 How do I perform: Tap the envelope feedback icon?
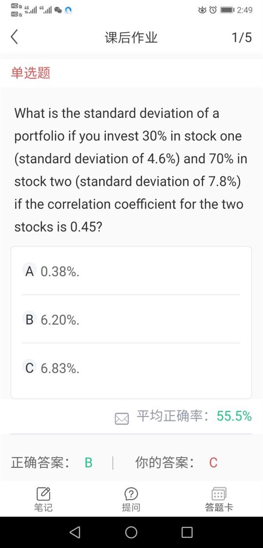point(122,419)
